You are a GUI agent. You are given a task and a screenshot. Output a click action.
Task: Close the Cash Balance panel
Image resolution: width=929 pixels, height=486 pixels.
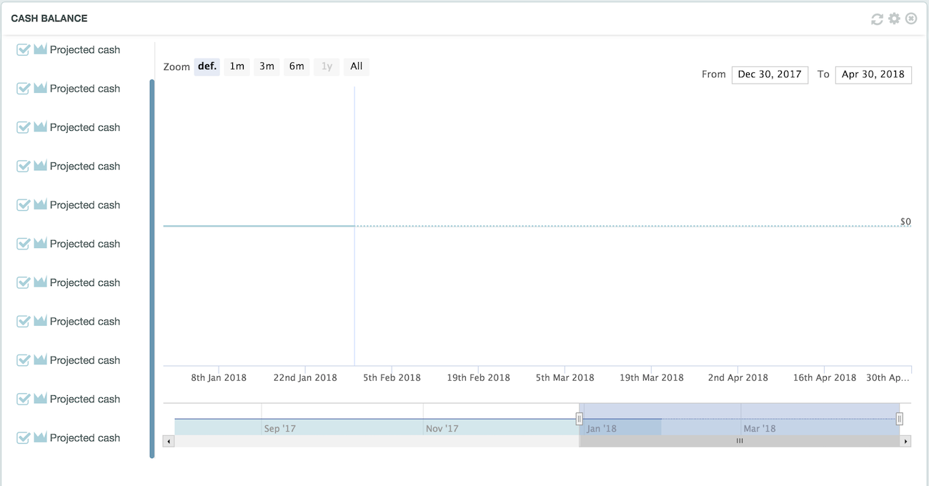(911, 19)
